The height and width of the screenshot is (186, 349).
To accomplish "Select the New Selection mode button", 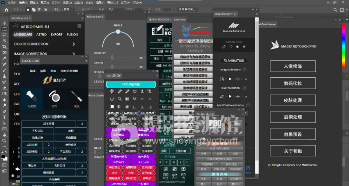I will [28, 10].
